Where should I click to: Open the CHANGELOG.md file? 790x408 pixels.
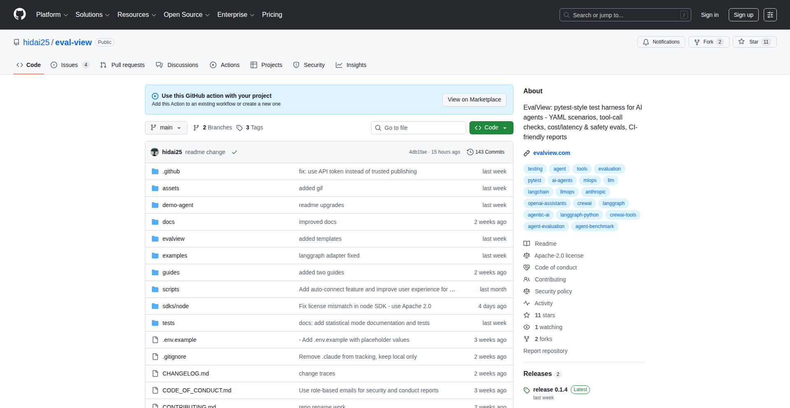point(186,373)
